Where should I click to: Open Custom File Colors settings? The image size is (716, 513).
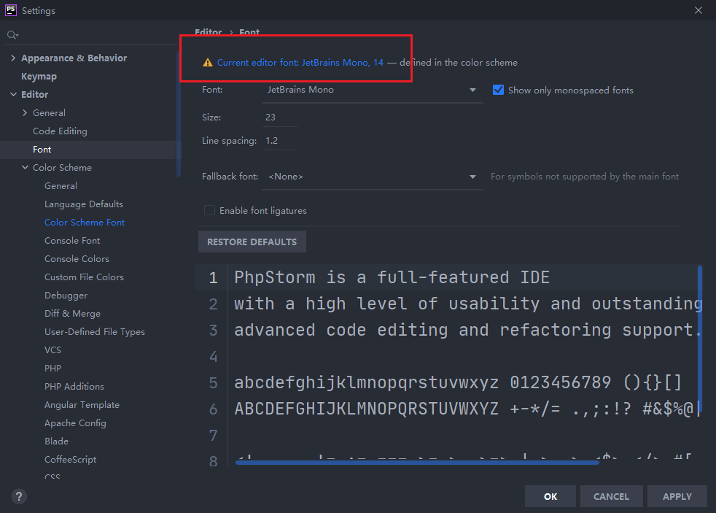coord(84,277)
